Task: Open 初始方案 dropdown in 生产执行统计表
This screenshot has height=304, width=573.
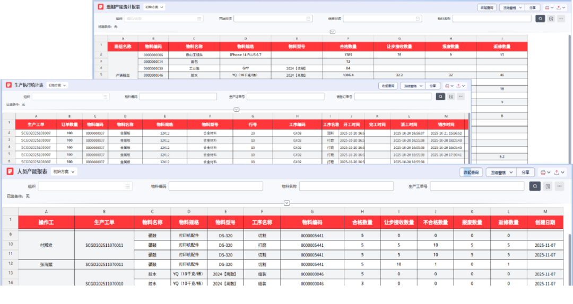Action: pos(58,85)
